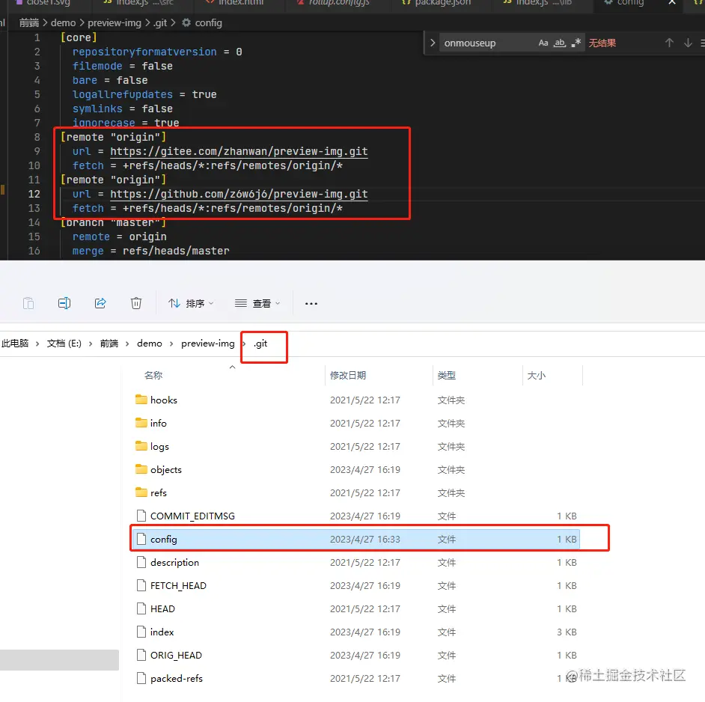The width and height of the screenshot is (705, 702).
Task: Open the See more ellipsis menu in Explorer
Action: 311,304
